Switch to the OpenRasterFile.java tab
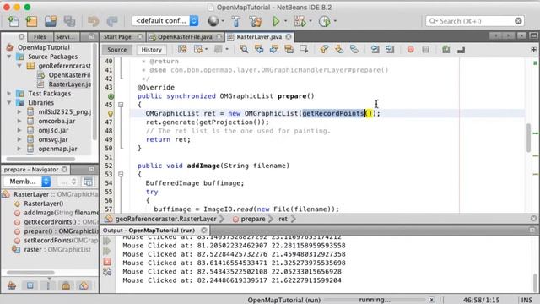The height and width of the screenshot is (304, 540). 185,37
